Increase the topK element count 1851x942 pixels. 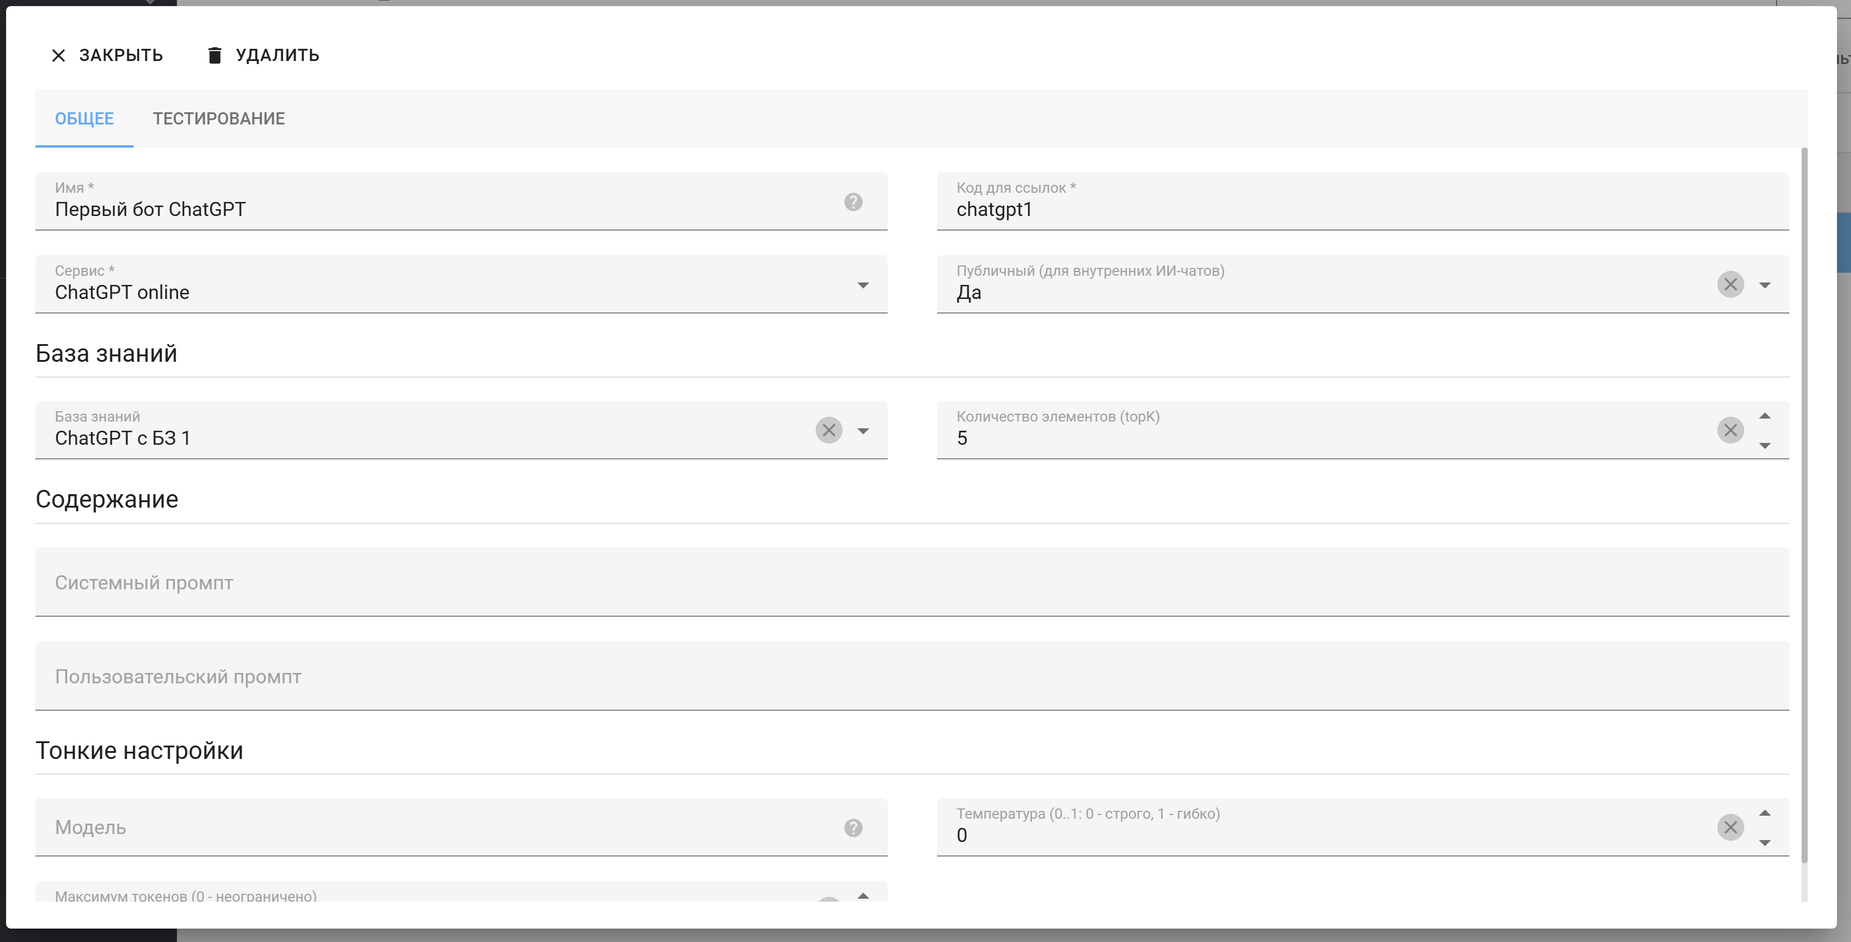(x=1765, y=417)
